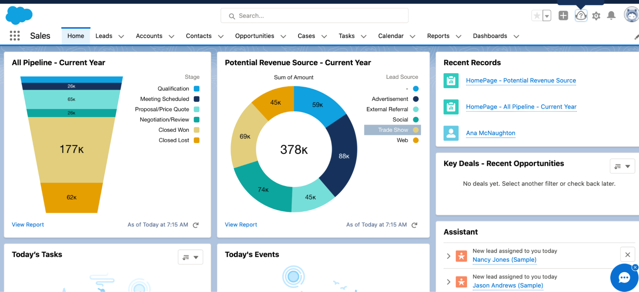Click the Advertisement legend color swatch

[416, 99]
